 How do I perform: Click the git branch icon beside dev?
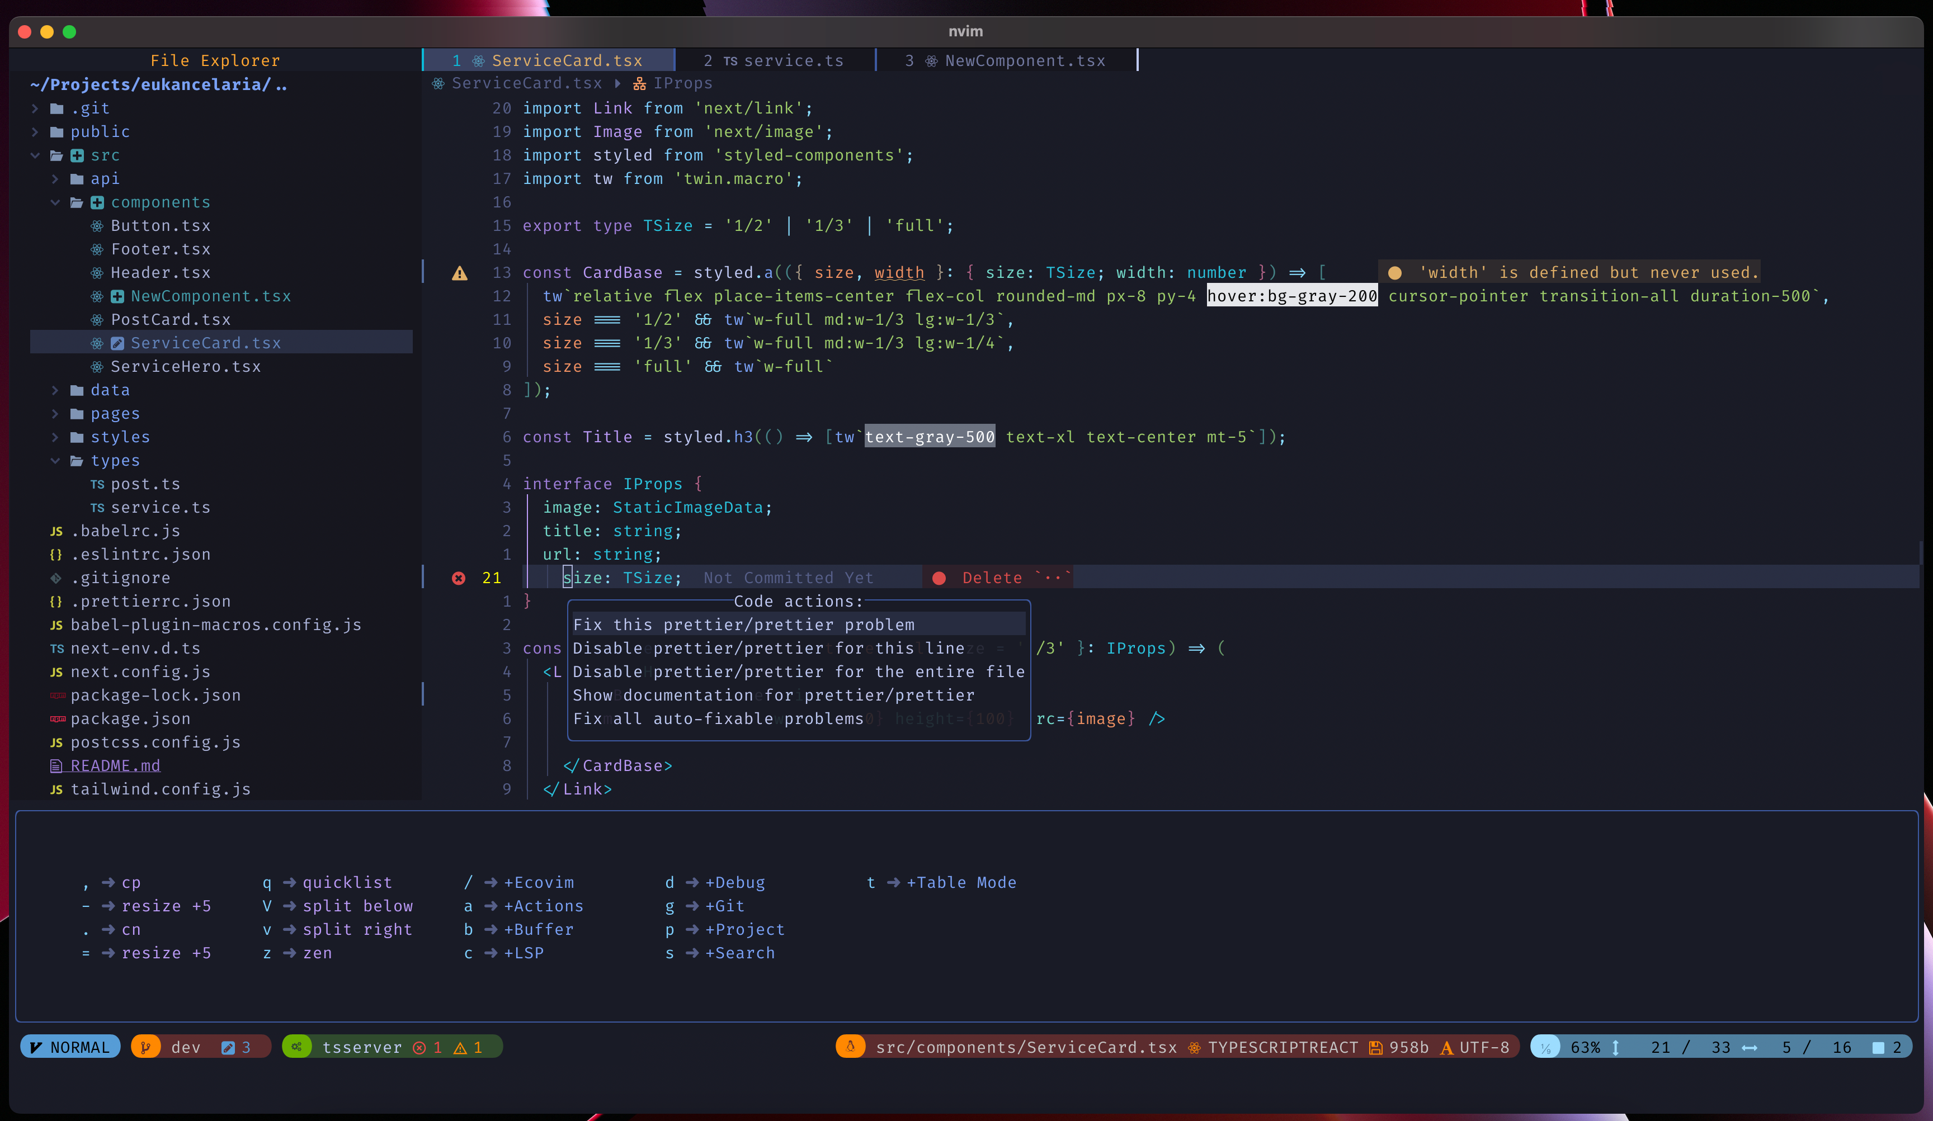pos(146,1047)
